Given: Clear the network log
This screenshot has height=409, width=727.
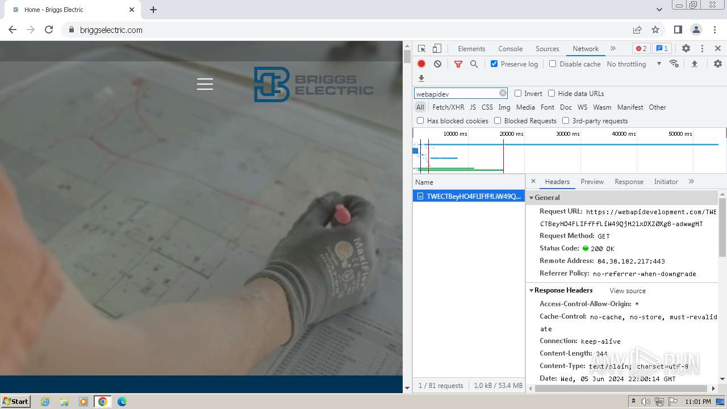Looking at the screenshot, I should (x=437, y=64).
